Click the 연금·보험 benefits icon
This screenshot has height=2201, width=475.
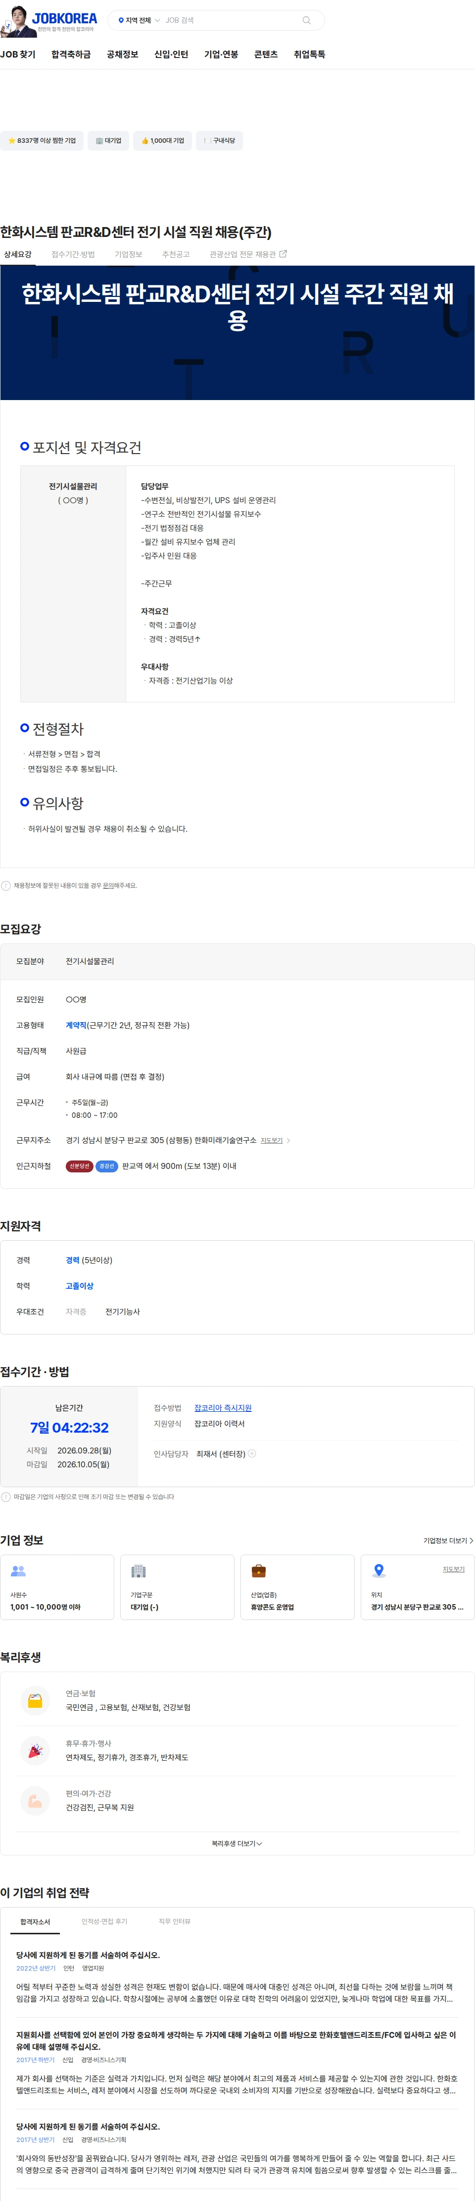(x=35, y=1699)
